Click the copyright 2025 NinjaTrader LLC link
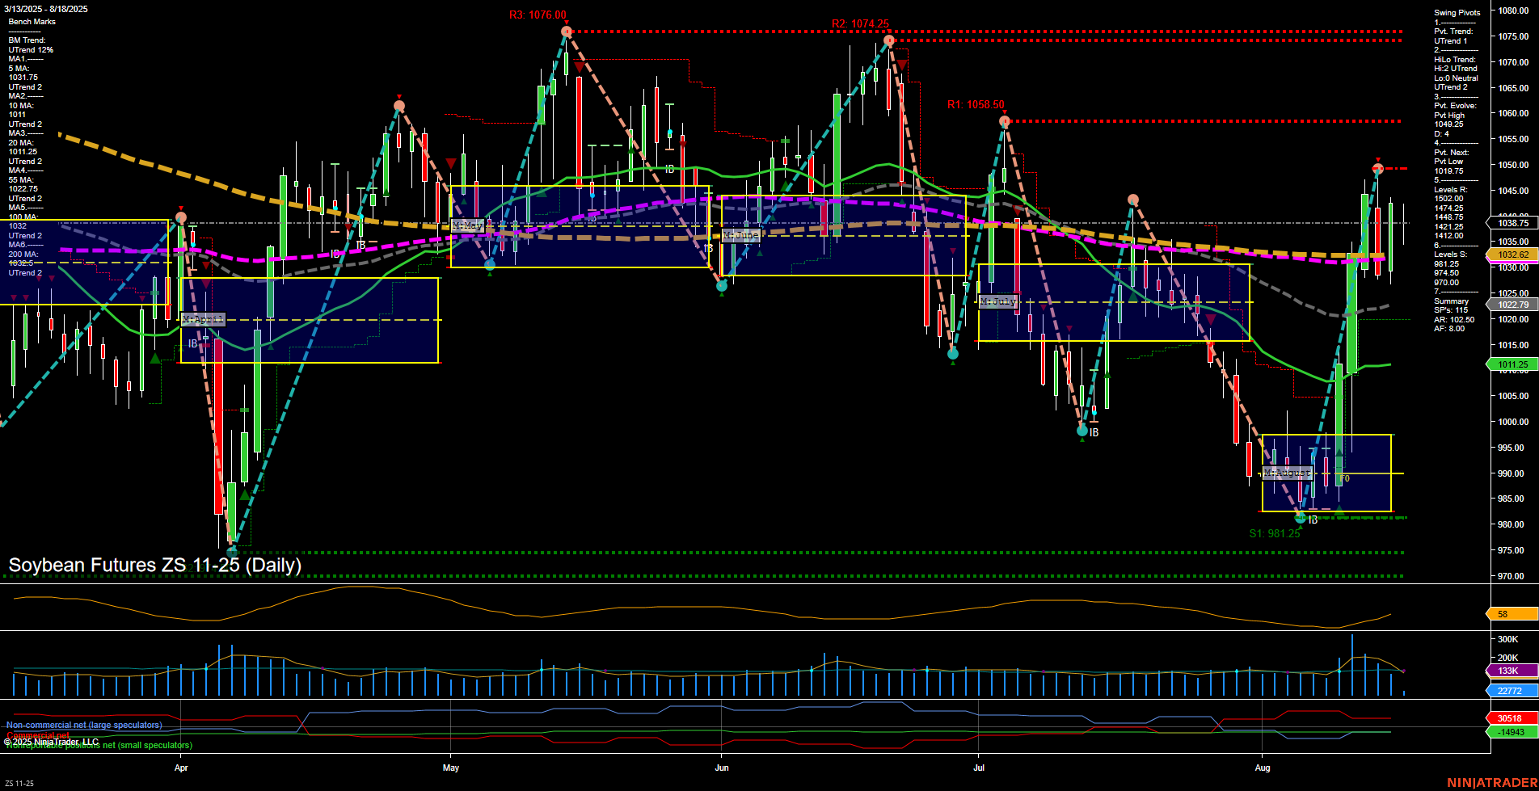The width and height of the screenshot is (1539, 791). pos(53,740)
